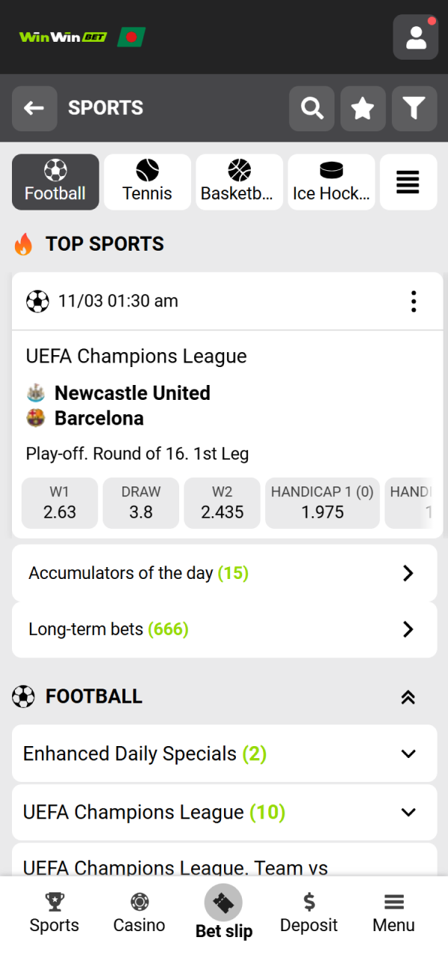Open the user profile icon
Viewport: 448px width, 955px height.
click(x=415, y=37)
